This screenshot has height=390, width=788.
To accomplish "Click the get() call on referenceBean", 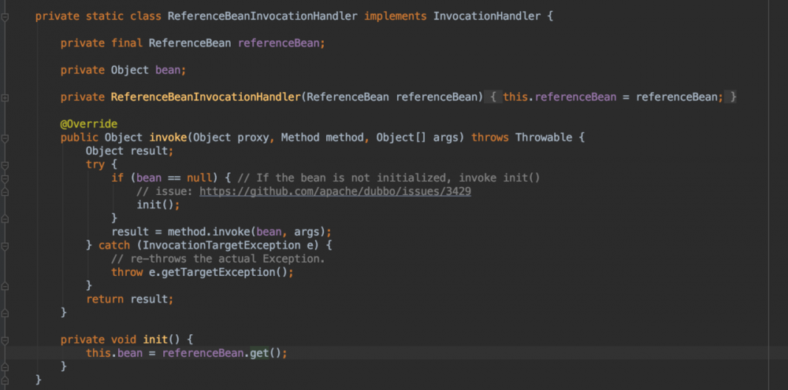I will pos(259,353).
